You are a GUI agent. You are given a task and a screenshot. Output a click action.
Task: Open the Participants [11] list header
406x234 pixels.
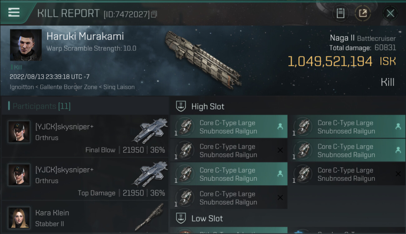pos(42,106)
